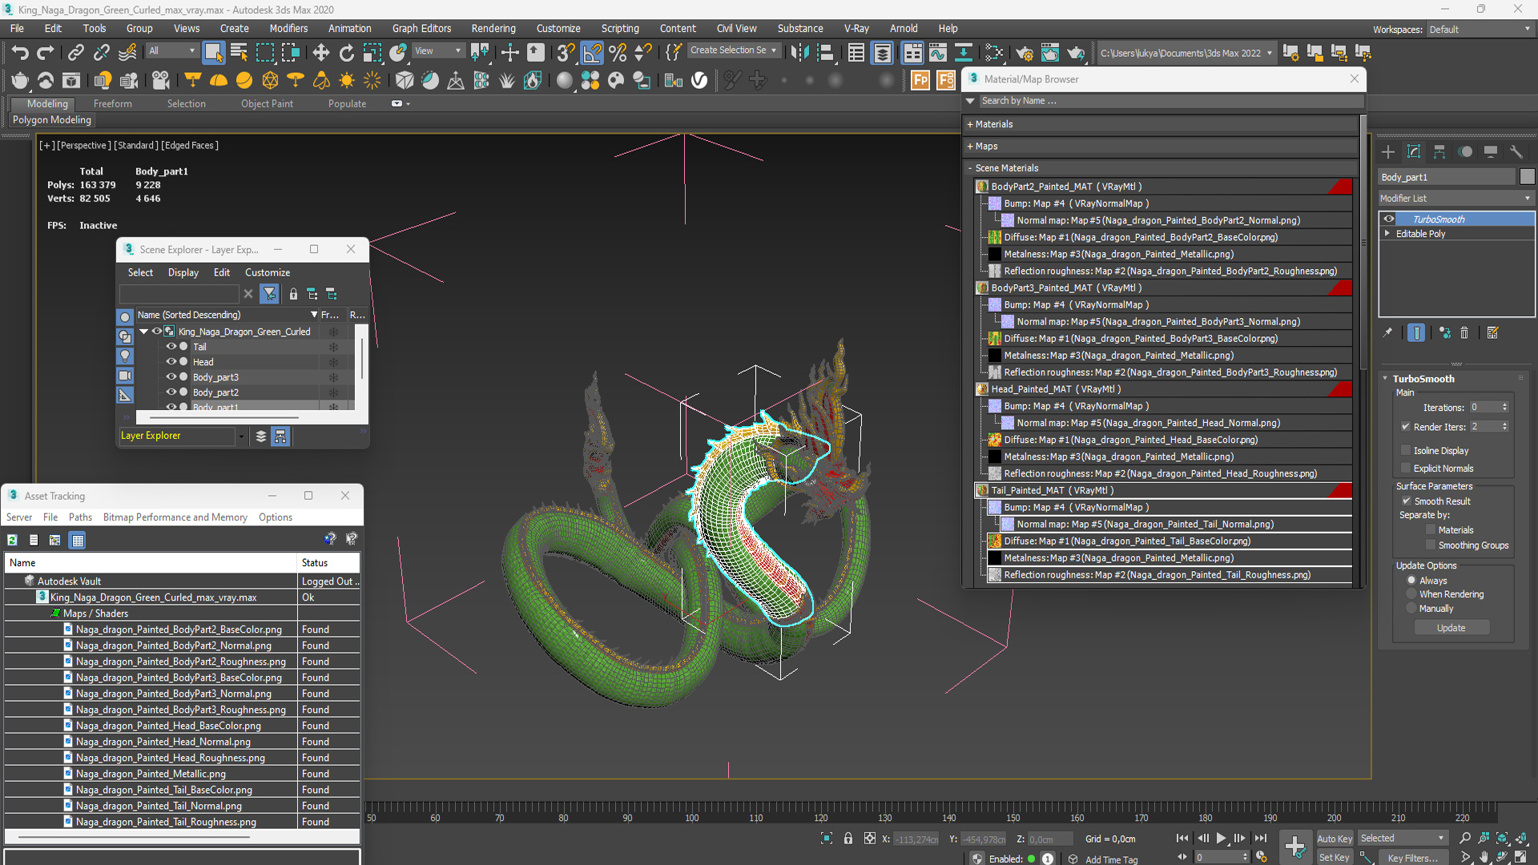Toggle visibility of Head object
This screenshot has height=865, width=1538.
pyautogui.click(x=171, y=362)
